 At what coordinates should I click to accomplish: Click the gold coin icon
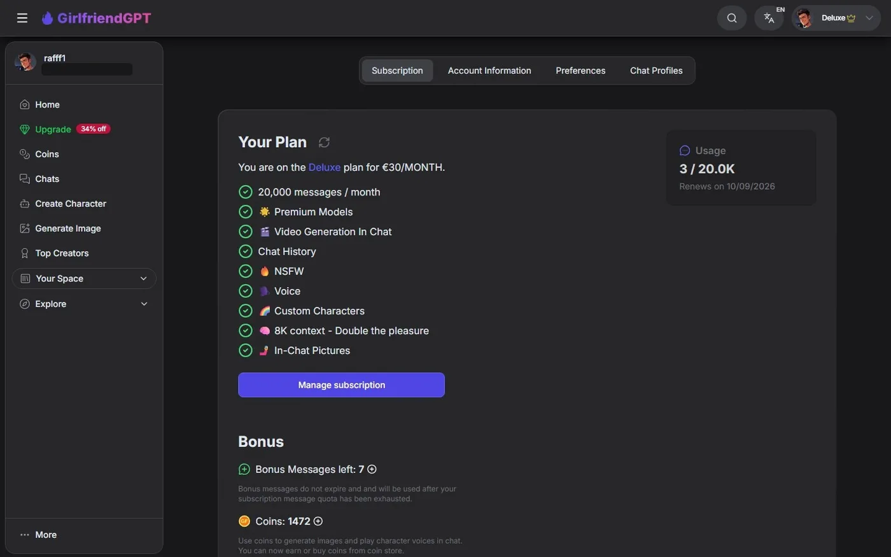(244, 521)
